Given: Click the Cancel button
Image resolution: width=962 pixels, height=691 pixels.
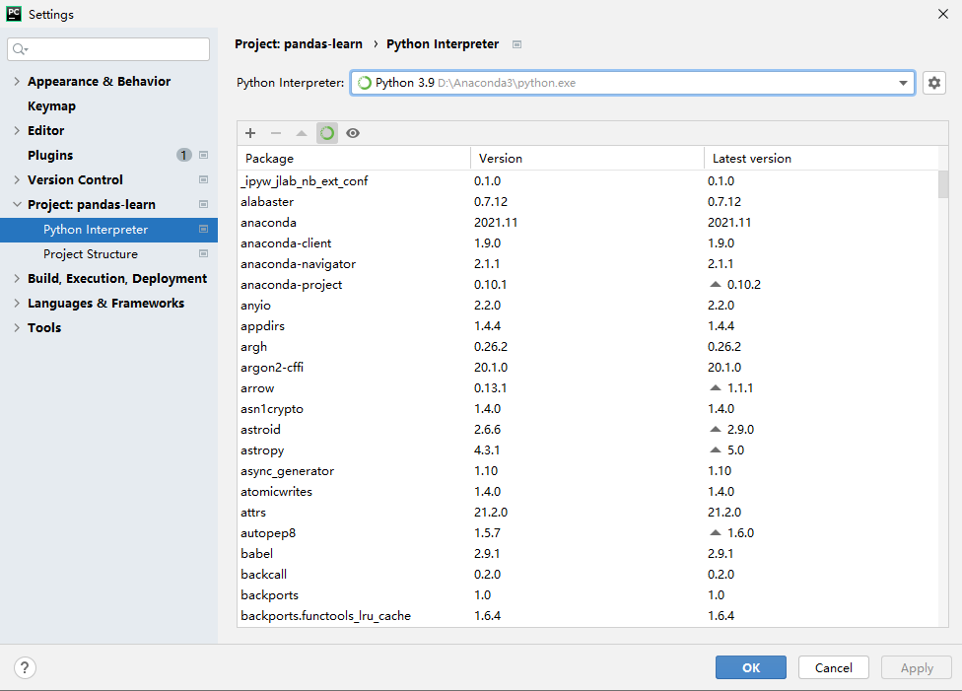Looking at the screenshot, I should pyautogui.click(x=833, y=667).
